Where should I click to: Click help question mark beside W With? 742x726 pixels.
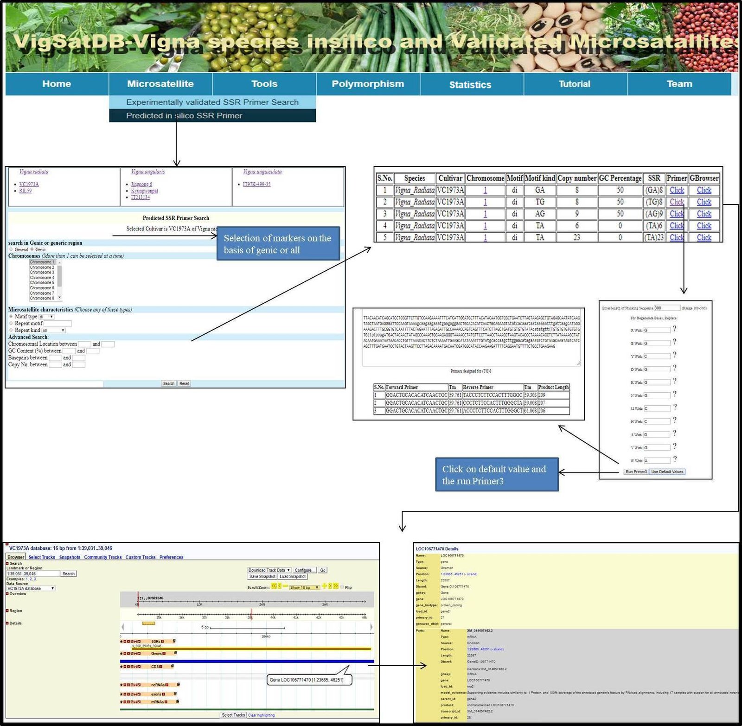674,459
